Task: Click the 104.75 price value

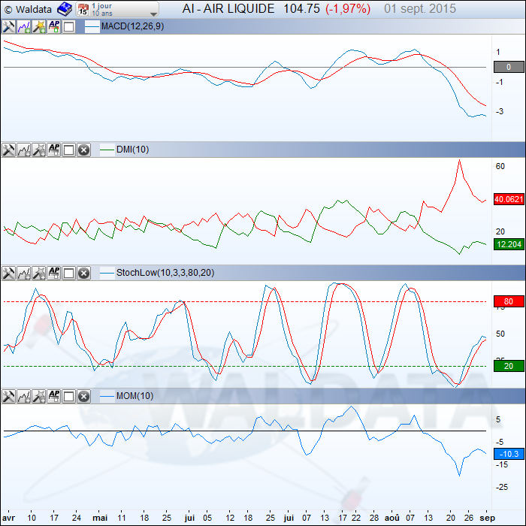Action: [301, 9]
